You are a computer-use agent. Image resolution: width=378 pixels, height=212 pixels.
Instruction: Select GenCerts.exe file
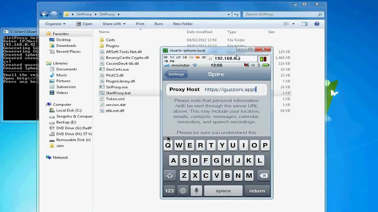pos(117,69)
